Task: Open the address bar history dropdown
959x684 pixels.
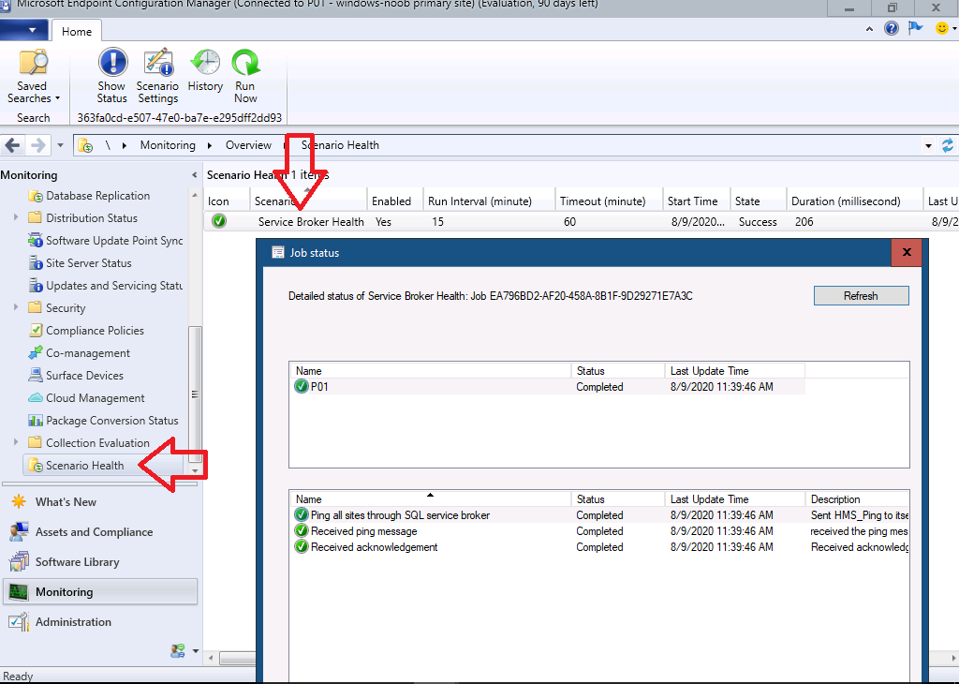Action: (928, 145)
